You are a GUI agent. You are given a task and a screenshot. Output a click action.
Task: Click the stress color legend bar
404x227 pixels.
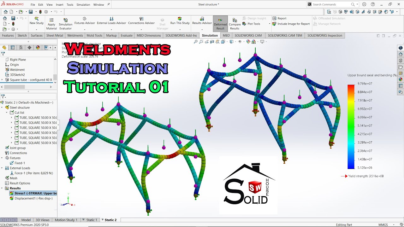coord(351,127)
